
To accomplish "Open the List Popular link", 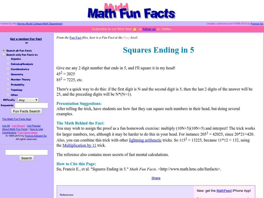I will tap(34, 126).
